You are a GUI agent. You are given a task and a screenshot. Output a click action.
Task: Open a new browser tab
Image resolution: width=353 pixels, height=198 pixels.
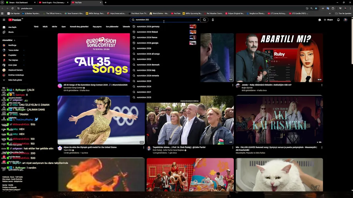[105, 2]
